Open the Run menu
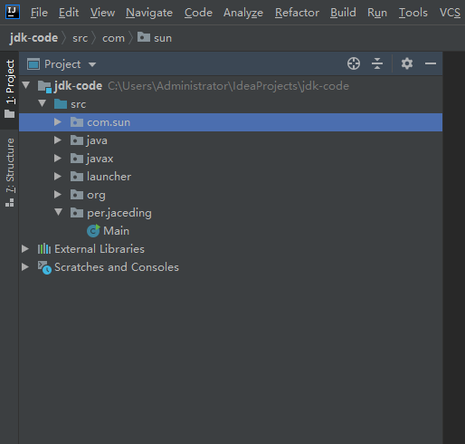The image size is (465, 444). [x=377, y=13]
